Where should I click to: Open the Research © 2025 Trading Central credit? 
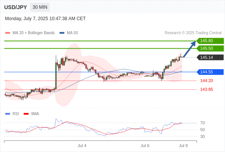point(193,33)
